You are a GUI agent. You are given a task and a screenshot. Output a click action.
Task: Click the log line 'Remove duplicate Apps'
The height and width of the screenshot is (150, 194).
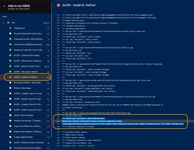[73, 20]
